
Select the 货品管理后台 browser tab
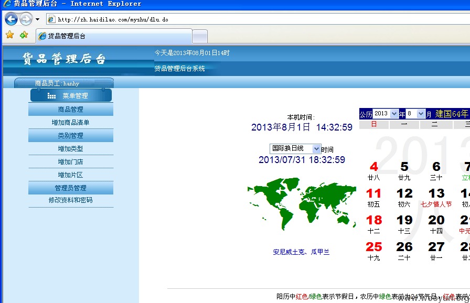coord(114,36)
